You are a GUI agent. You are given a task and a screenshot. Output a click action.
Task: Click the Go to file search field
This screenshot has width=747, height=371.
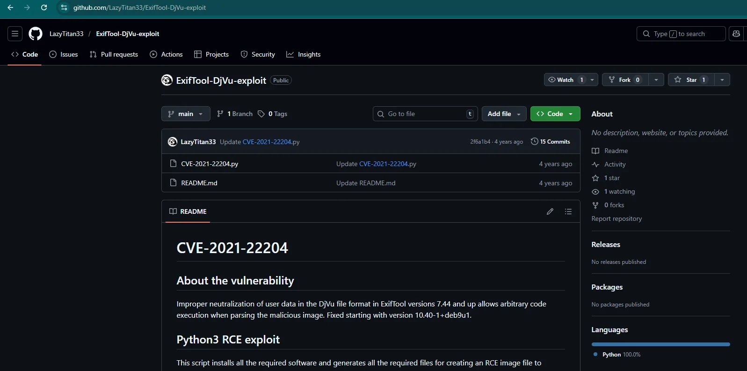pos(425,114)
